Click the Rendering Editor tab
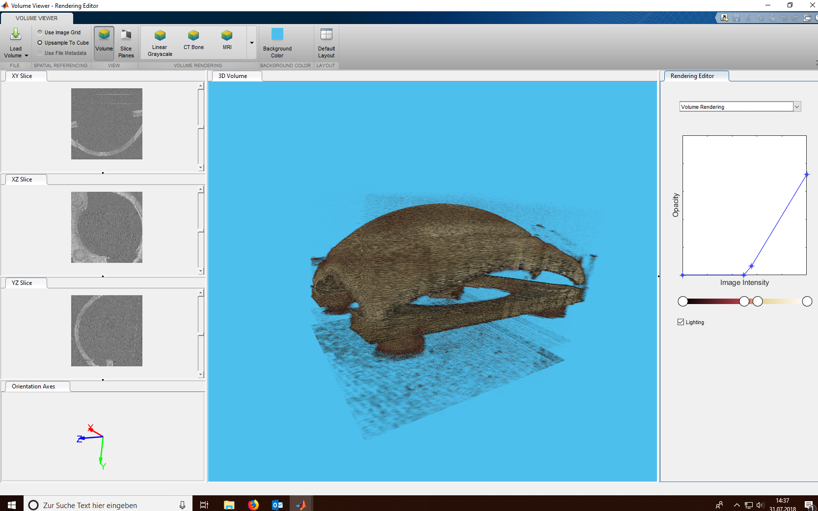This screenshot has height=511, width=818. [692, 76]
